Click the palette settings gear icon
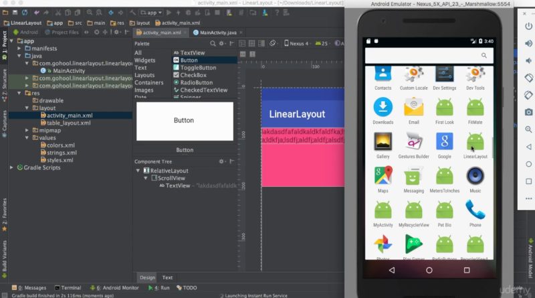Screen dimensions: 535x298 coord(221,44)
